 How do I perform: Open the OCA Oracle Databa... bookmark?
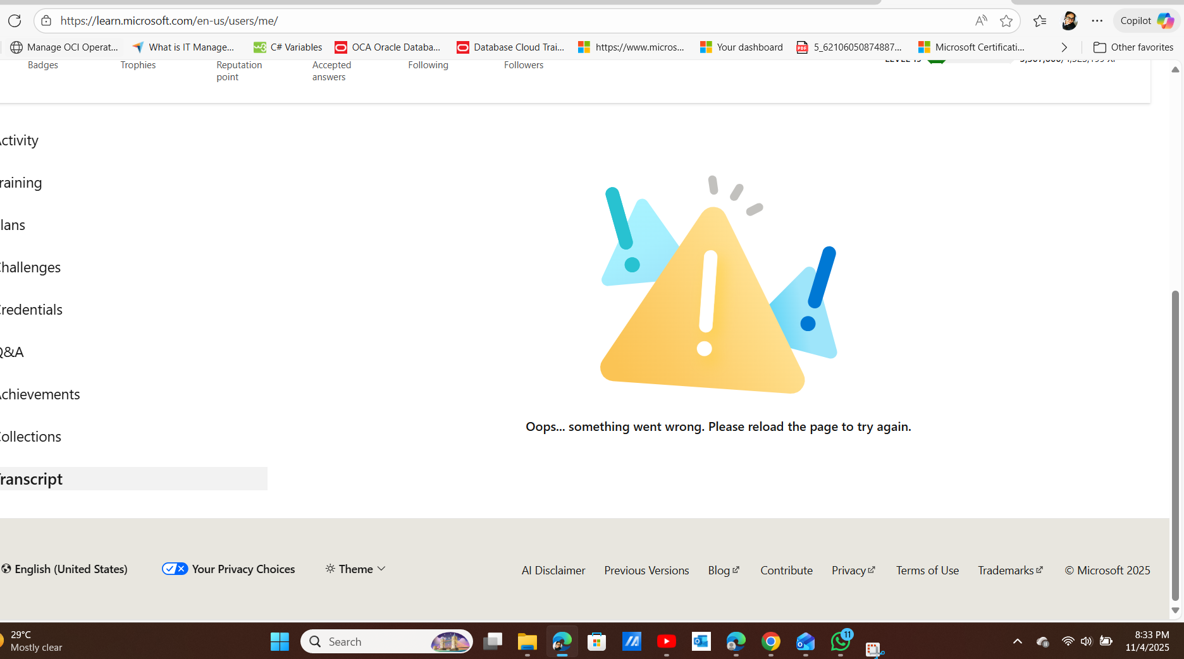tap(388, 47)
